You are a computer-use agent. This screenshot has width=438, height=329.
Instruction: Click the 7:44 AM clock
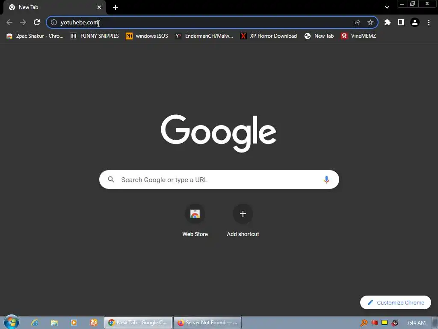[416, 323]
